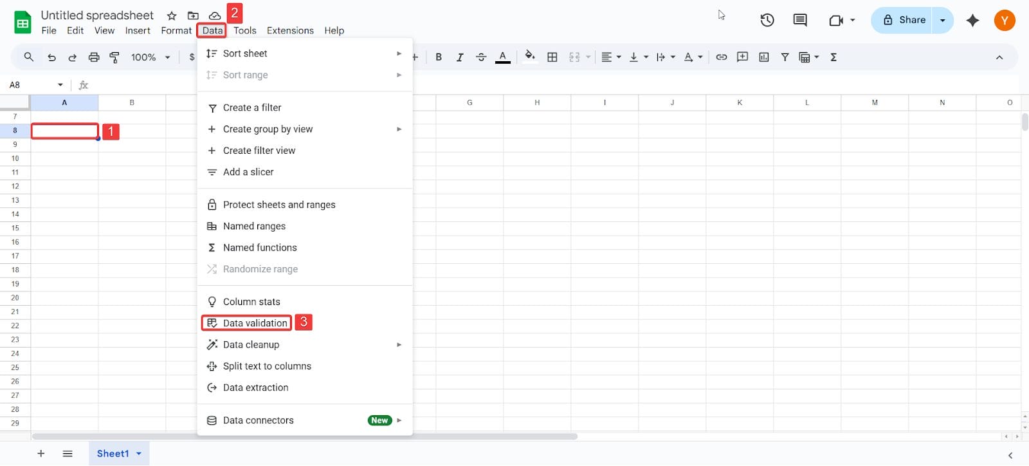The height and width of the screenshot is (466, 1029).
Task: Choose Protect sheets and ranges
Action: 305,205
